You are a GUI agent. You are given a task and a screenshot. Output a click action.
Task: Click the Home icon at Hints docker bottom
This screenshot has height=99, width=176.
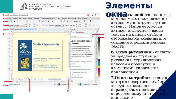72,81
